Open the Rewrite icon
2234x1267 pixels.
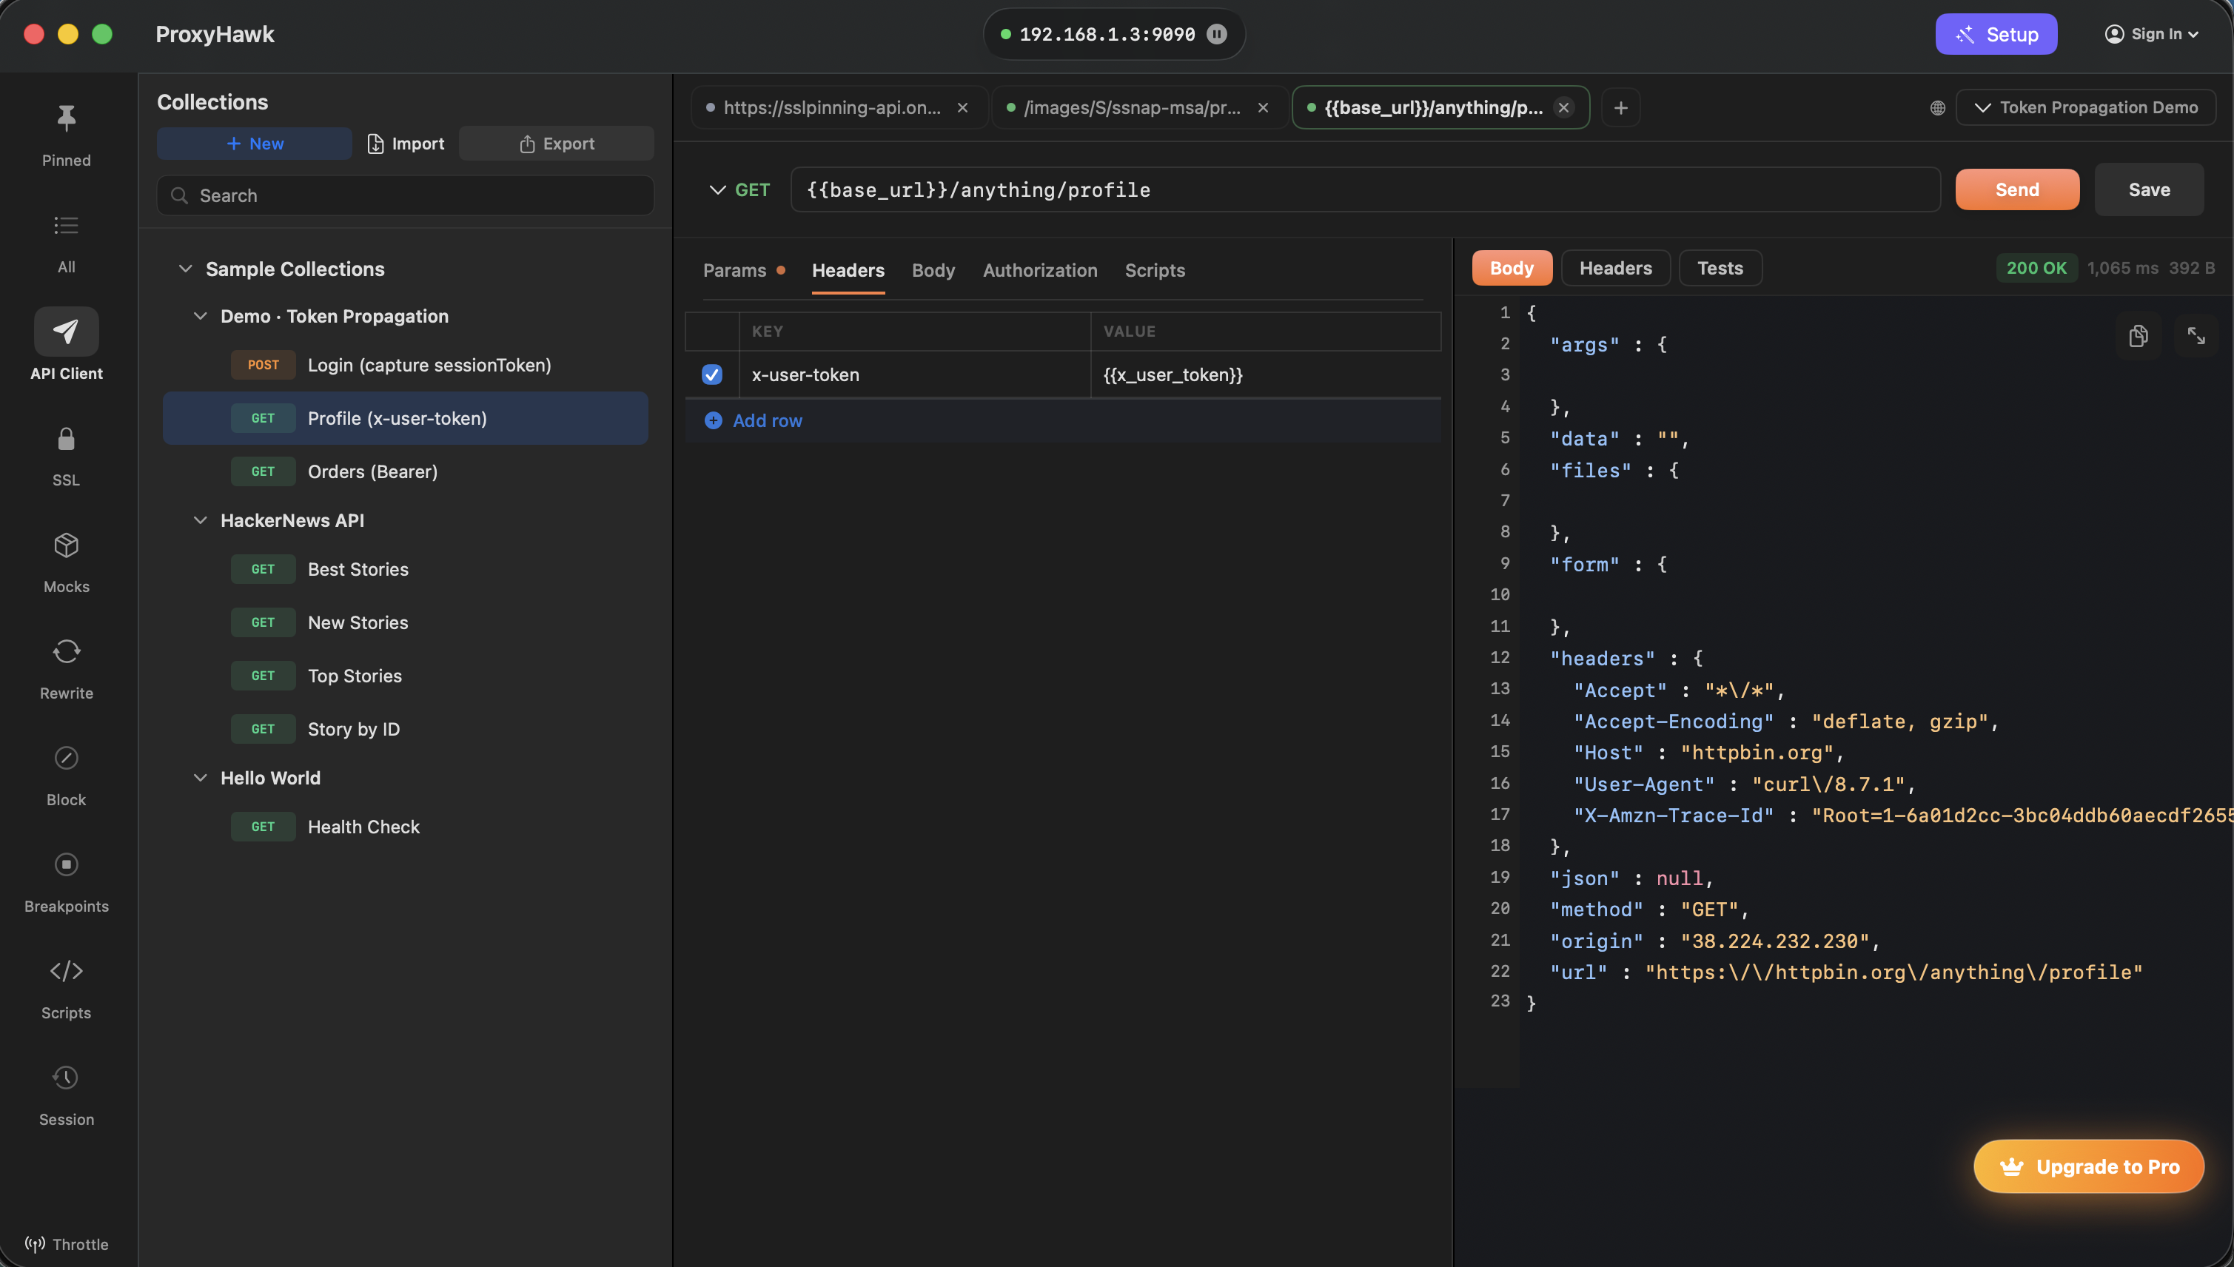click(x=66, y=652)
